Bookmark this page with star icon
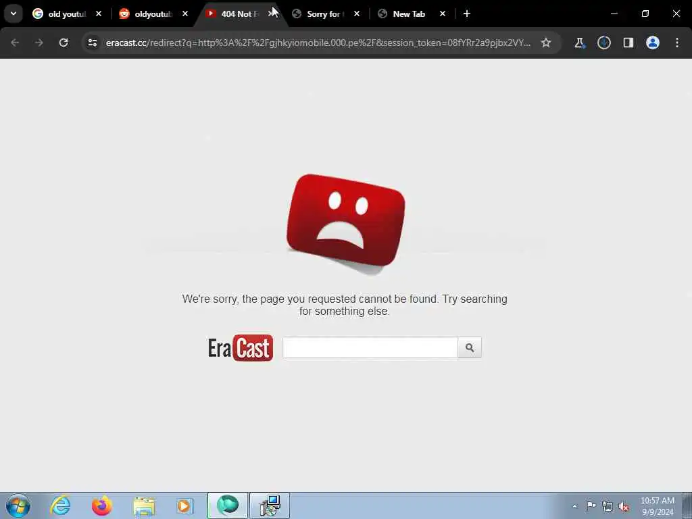This screenshot has width=692, height=519. (546, 43)
